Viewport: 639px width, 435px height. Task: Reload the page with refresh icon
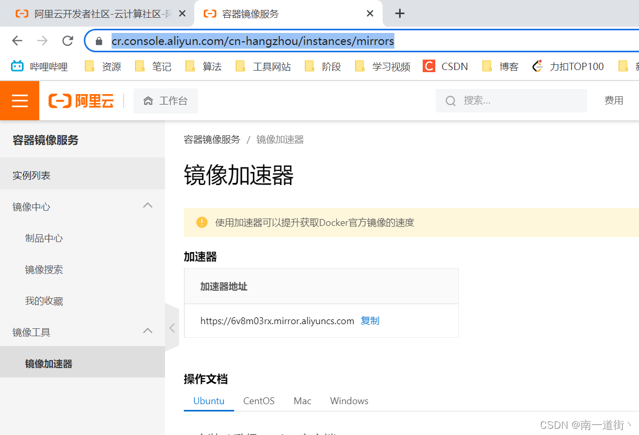68,41
